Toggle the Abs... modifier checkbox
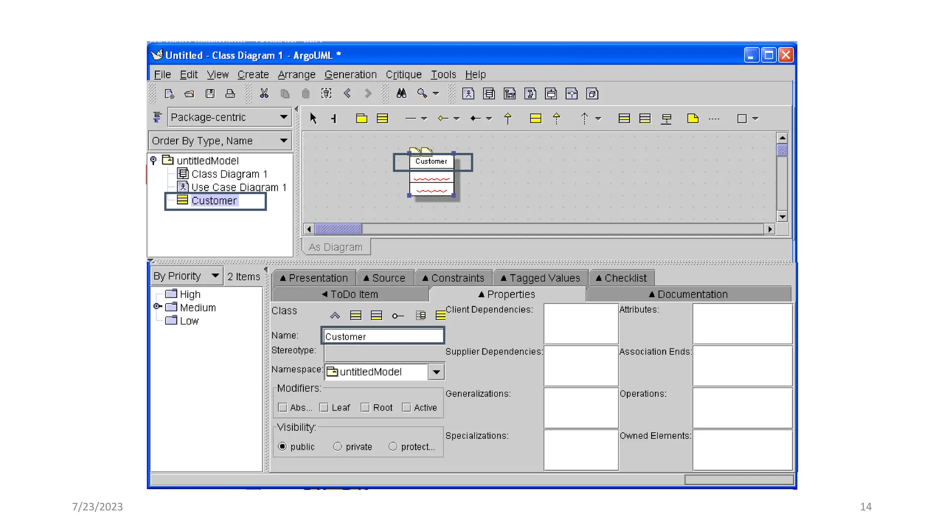The width and height of the screenshot is (944, 531). (x=283, y=407)
